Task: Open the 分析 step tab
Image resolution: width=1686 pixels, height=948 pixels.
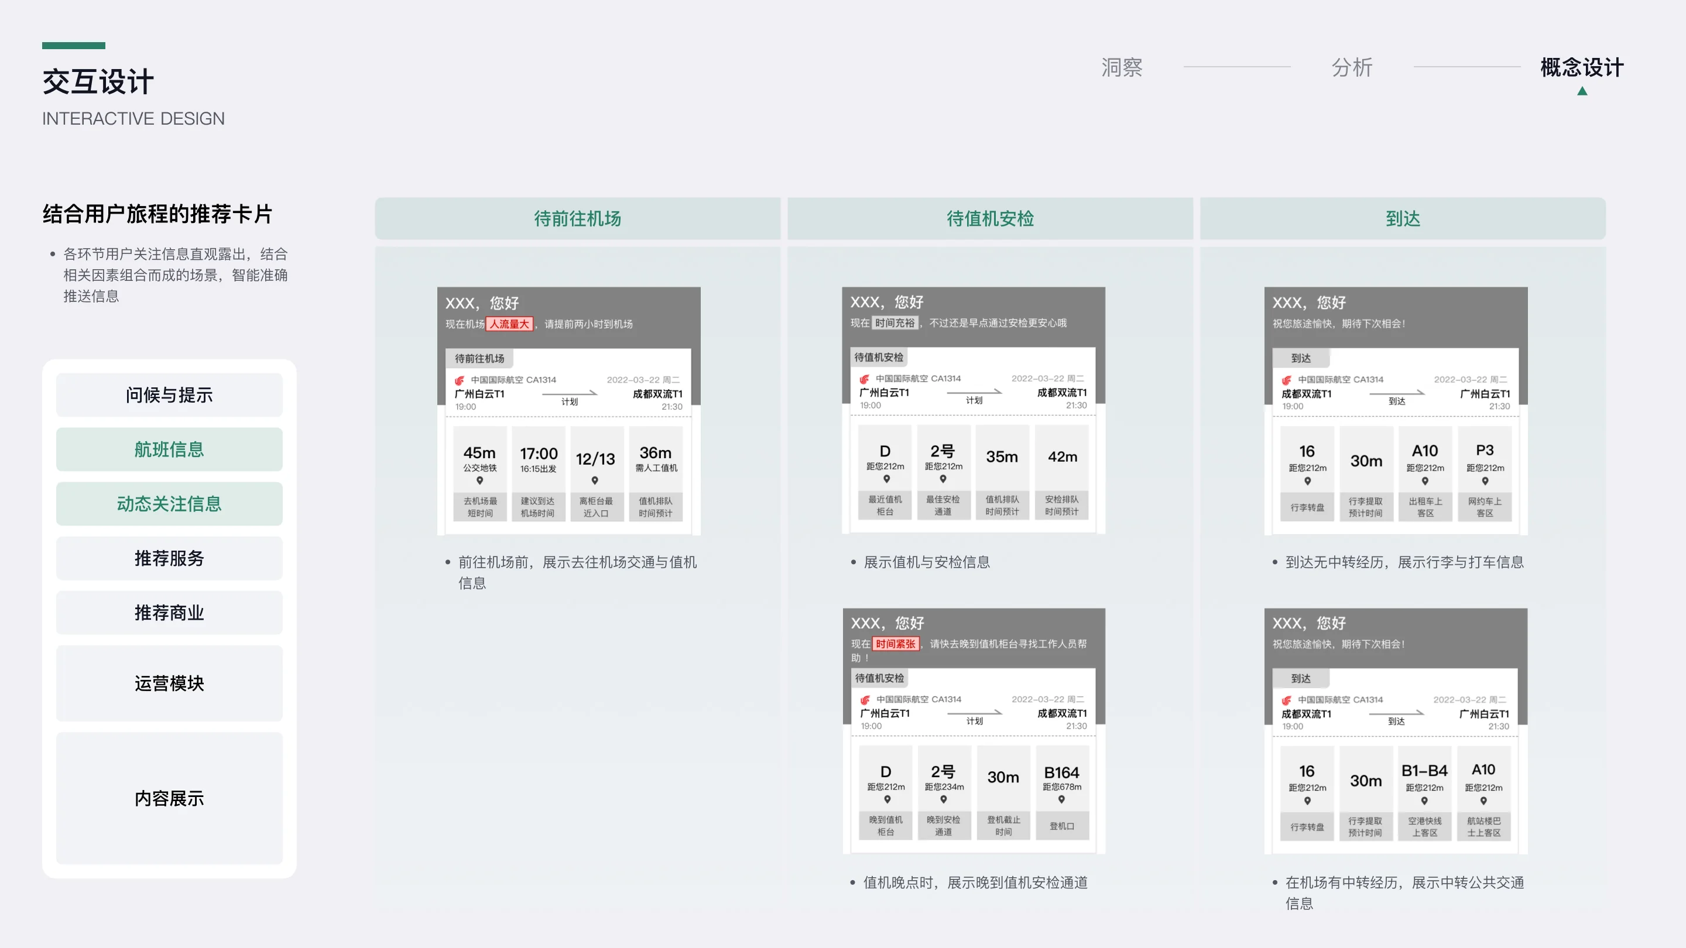Action: pyautogui.click(x=1352, y=67)
